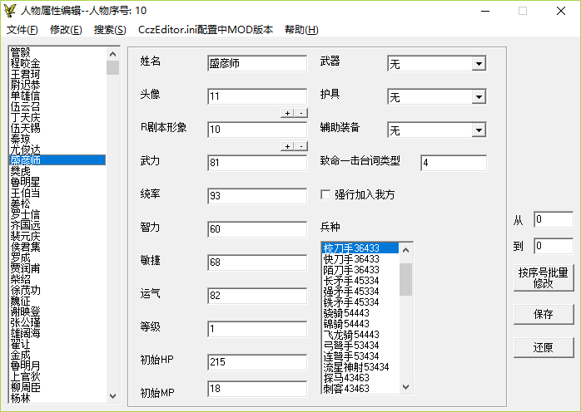This screenshot has width=581, height=412.
Task: Click 兵种 list scroll up arrow
Action: point(405,250)
